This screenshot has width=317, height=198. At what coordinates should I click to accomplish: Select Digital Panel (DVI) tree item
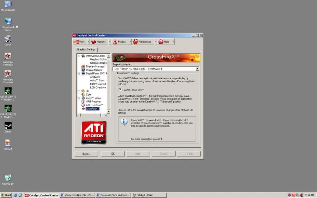click(96, 73)
